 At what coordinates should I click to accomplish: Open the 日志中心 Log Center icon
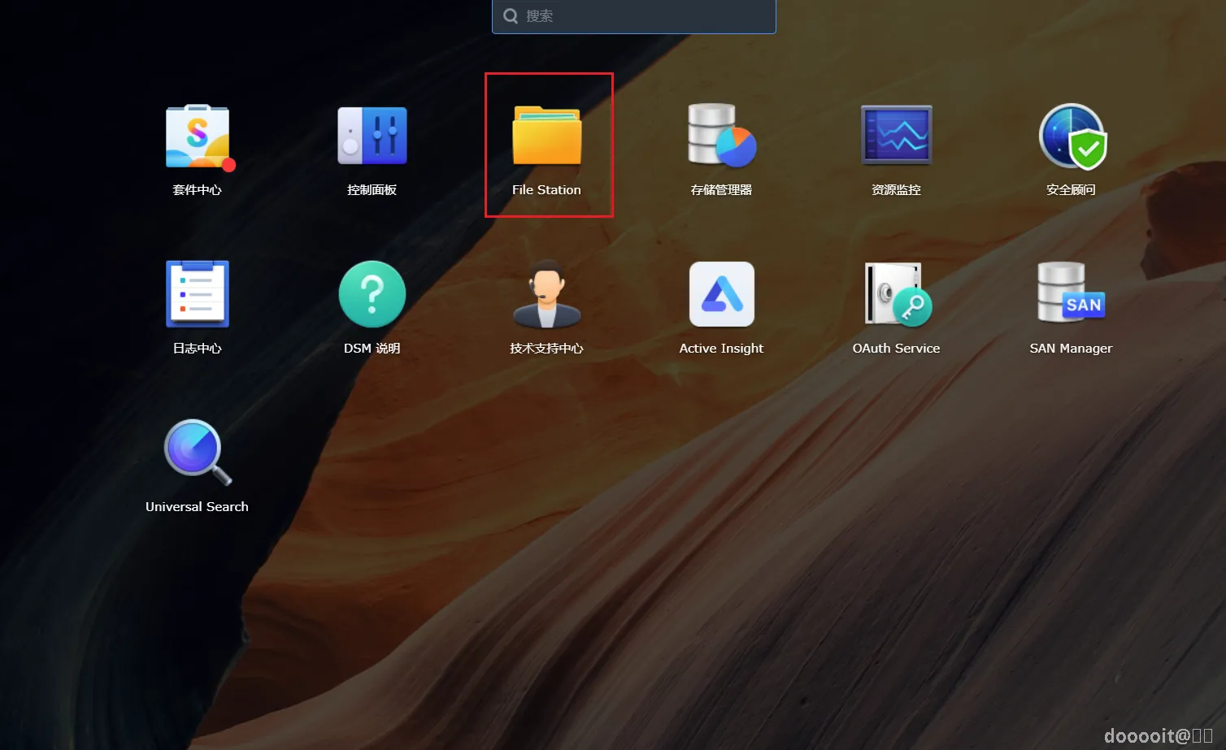tap(198, 293)
